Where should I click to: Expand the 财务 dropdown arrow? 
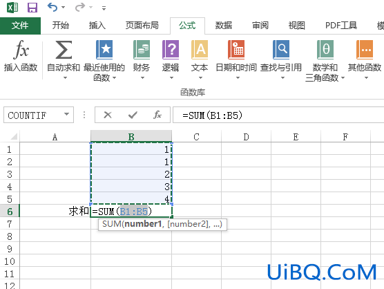[x=142, y=78]
